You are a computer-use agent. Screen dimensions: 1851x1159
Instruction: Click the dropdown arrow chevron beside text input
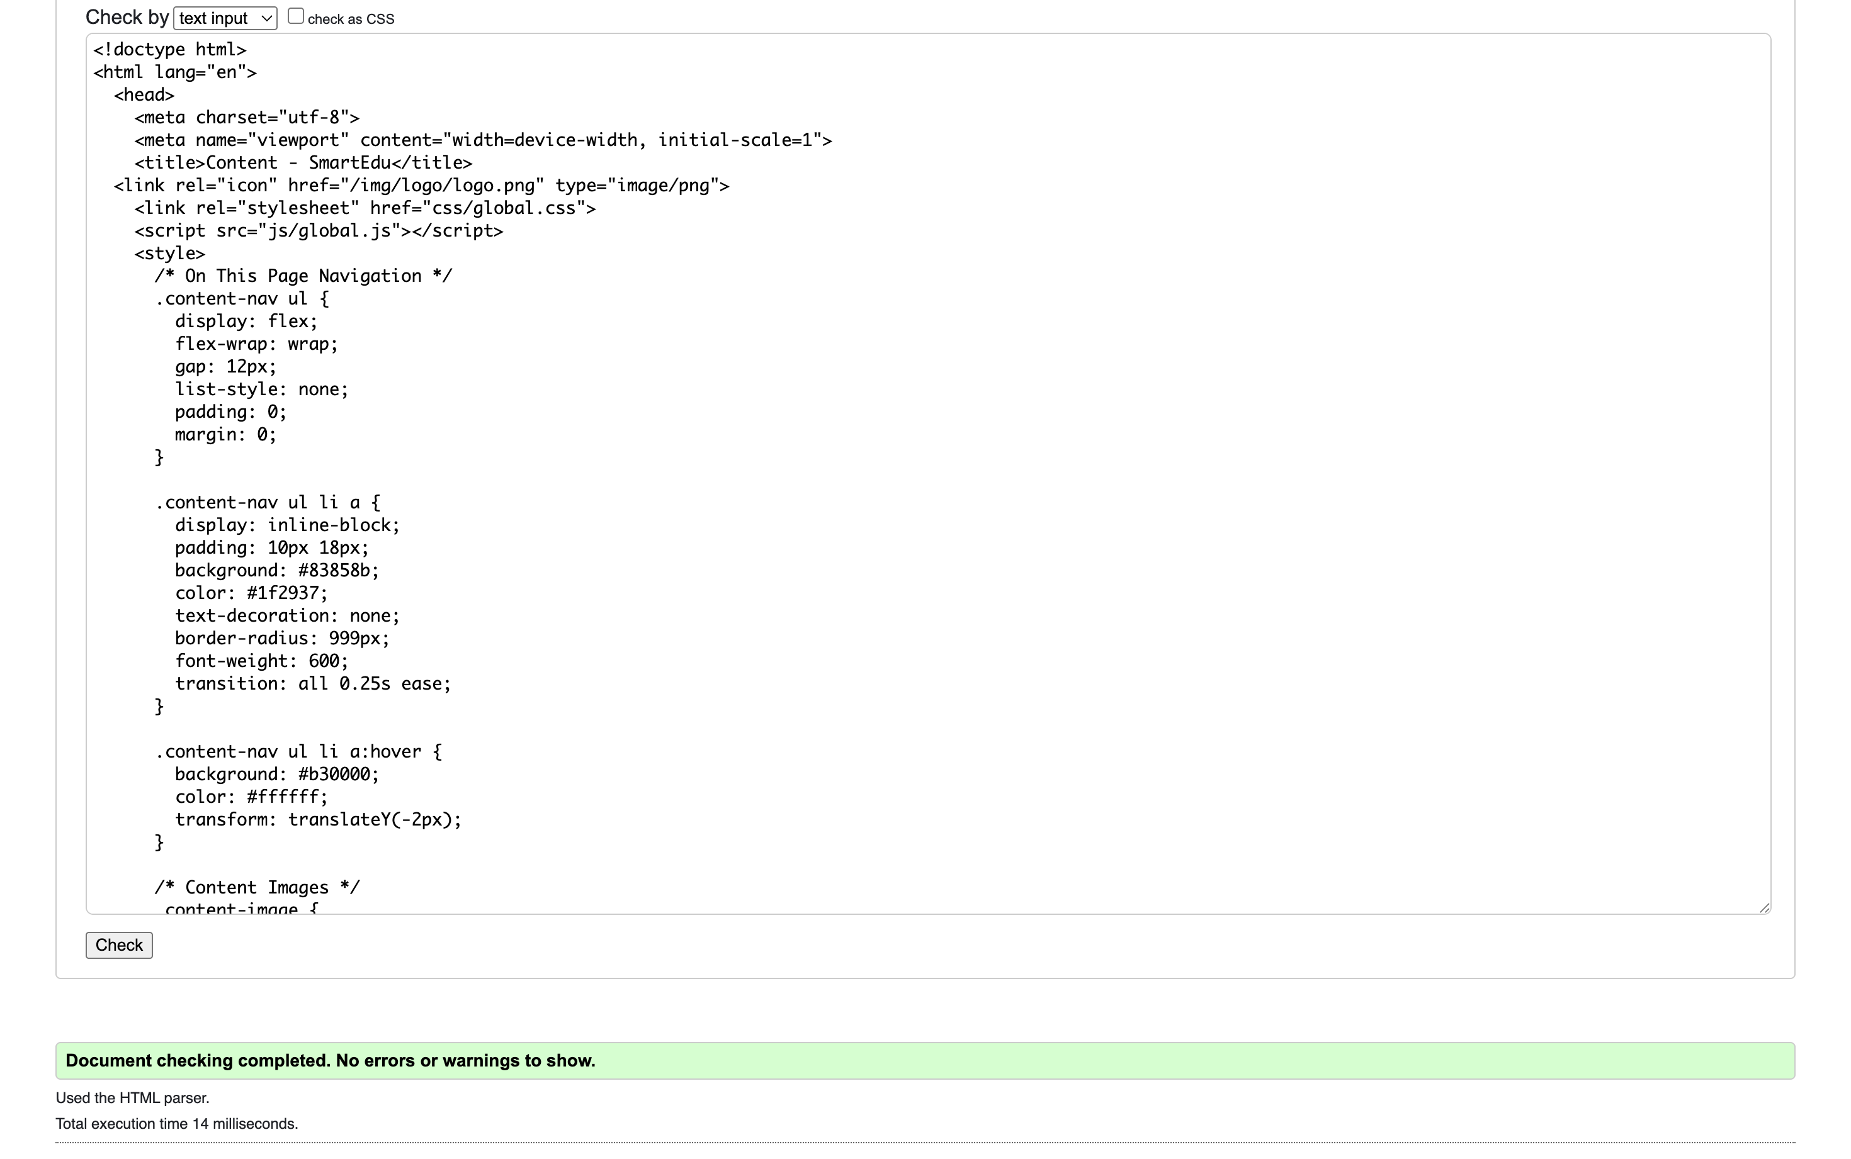[266, 18]
